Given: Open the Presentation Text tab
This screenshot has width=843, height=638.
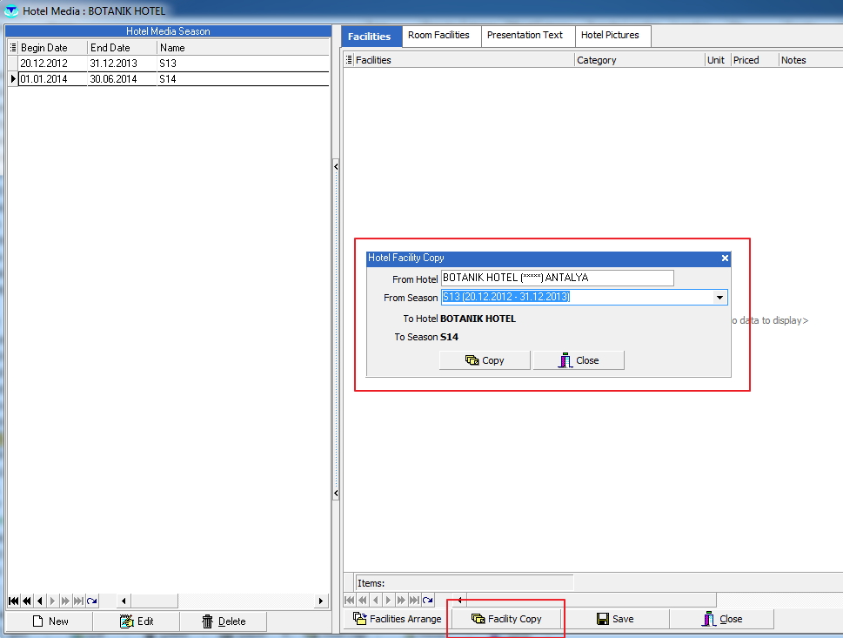Looking at the screenshot, I should 525,36.
